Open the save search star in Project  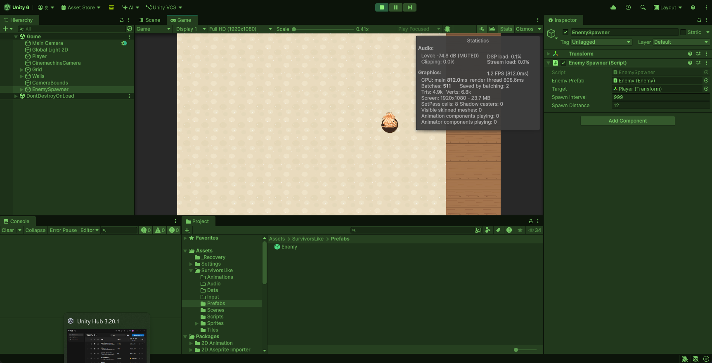point(520,230)
